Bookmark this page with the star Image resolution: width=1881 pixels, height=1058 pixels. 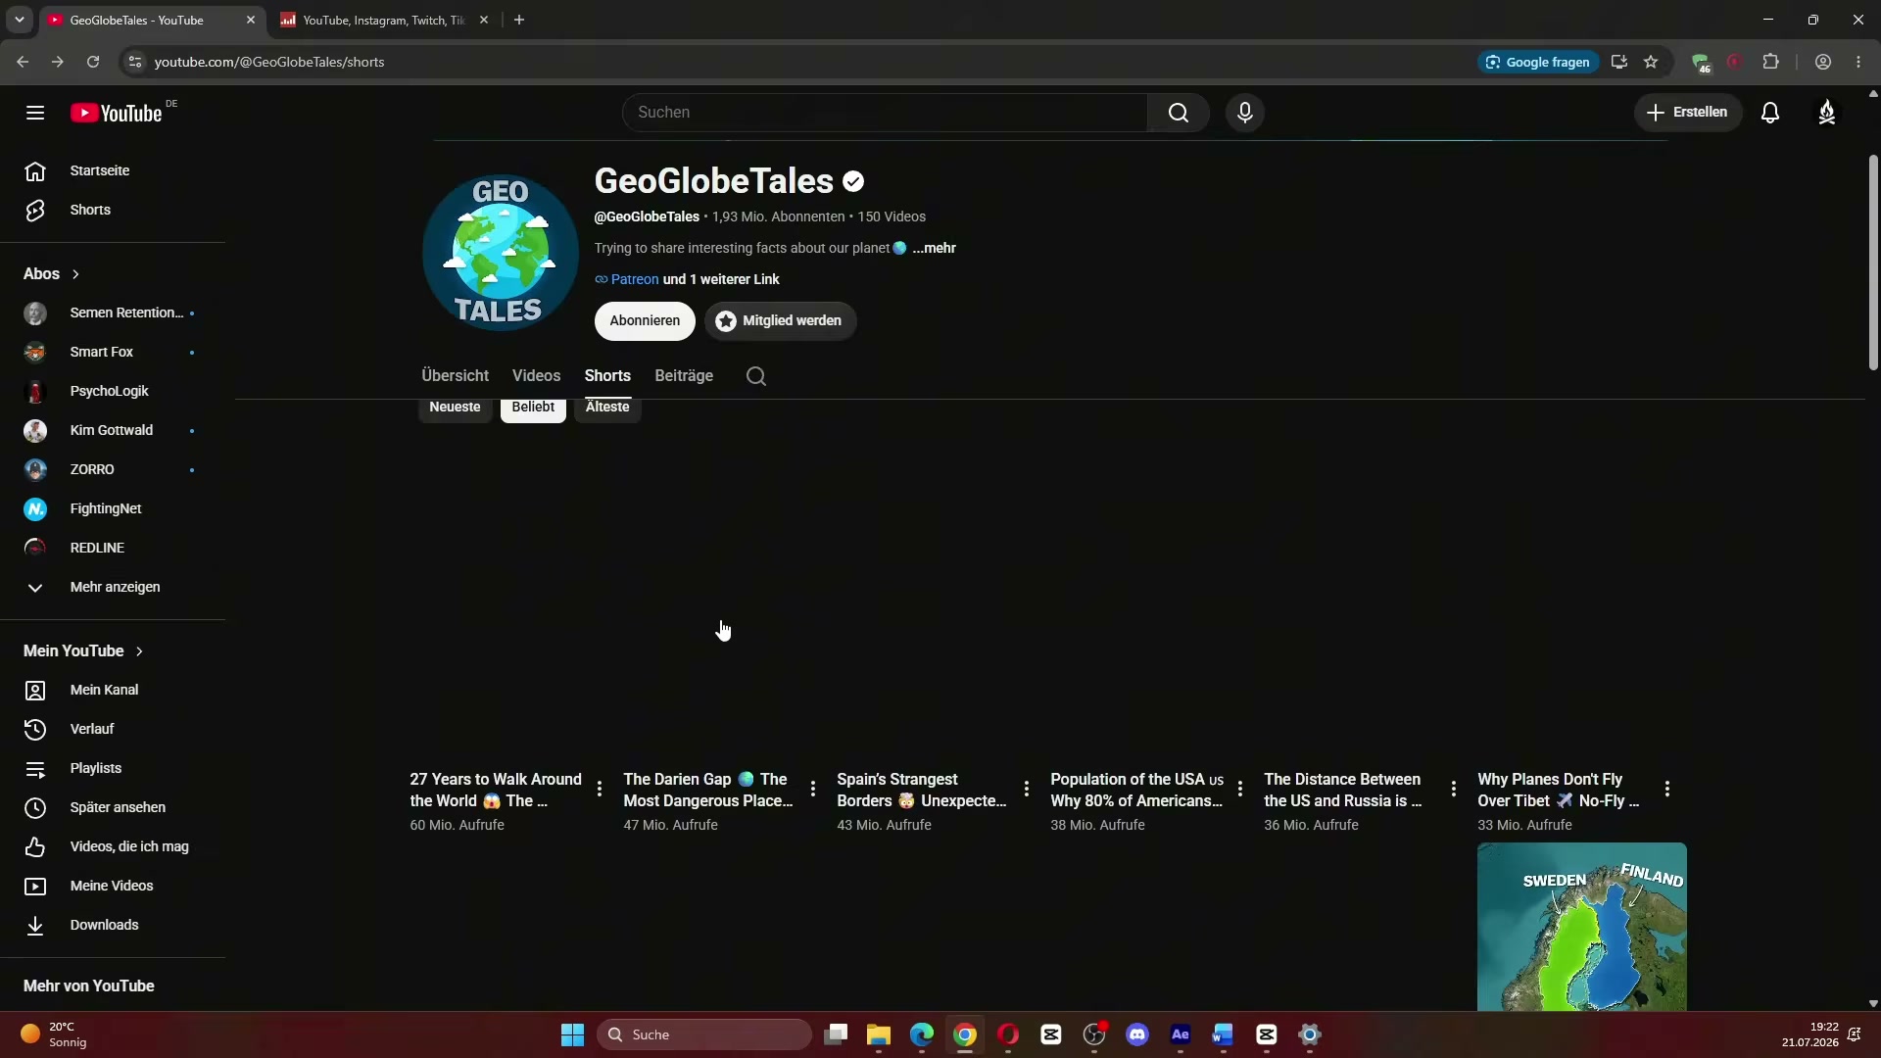click(x=1651, y=62)
